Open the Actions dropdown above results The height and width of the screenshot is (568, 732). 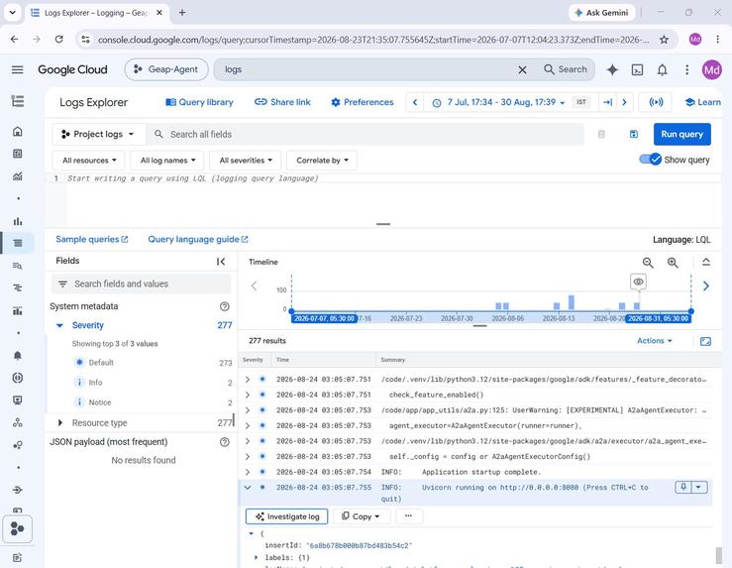coord(655,341)
